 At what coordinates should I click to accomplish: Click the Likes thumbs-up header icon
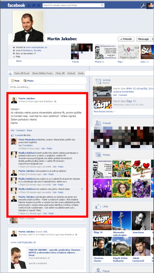[98, 206]
